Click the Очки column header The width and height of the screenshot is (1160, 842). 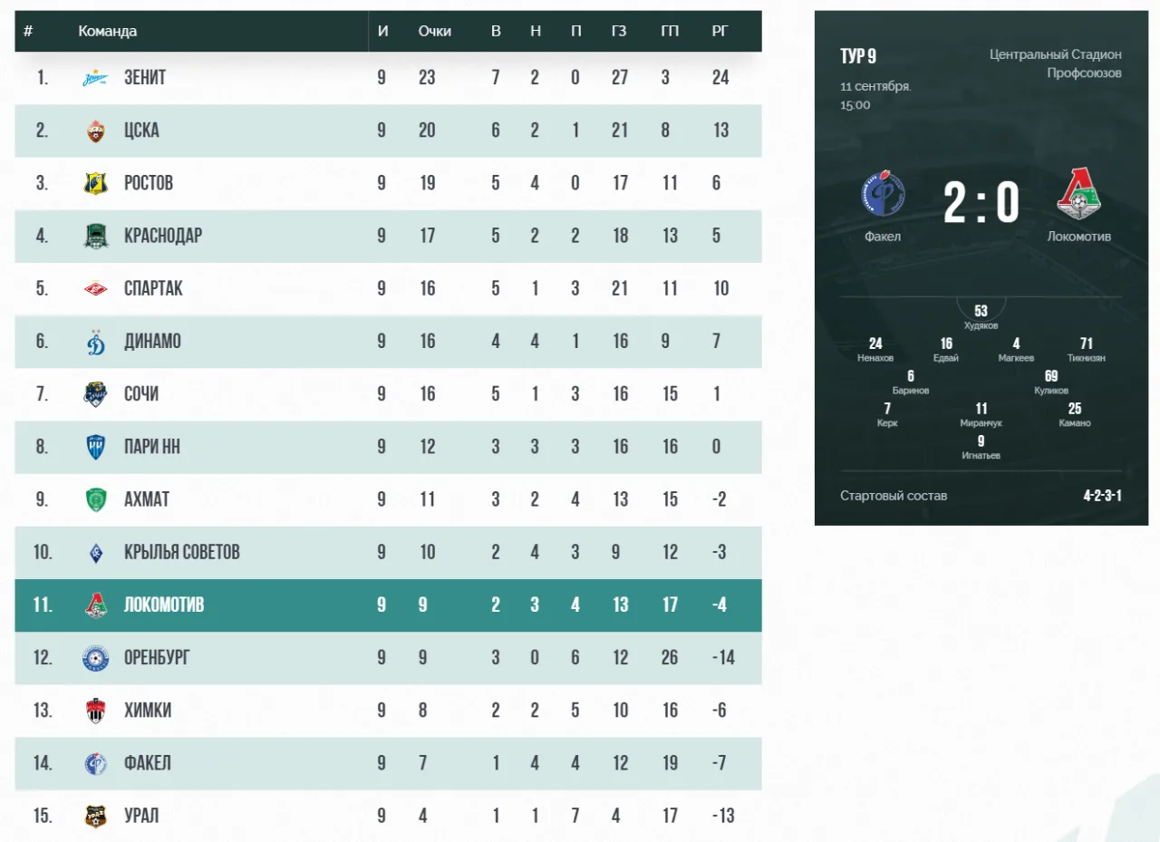point(435,31)
